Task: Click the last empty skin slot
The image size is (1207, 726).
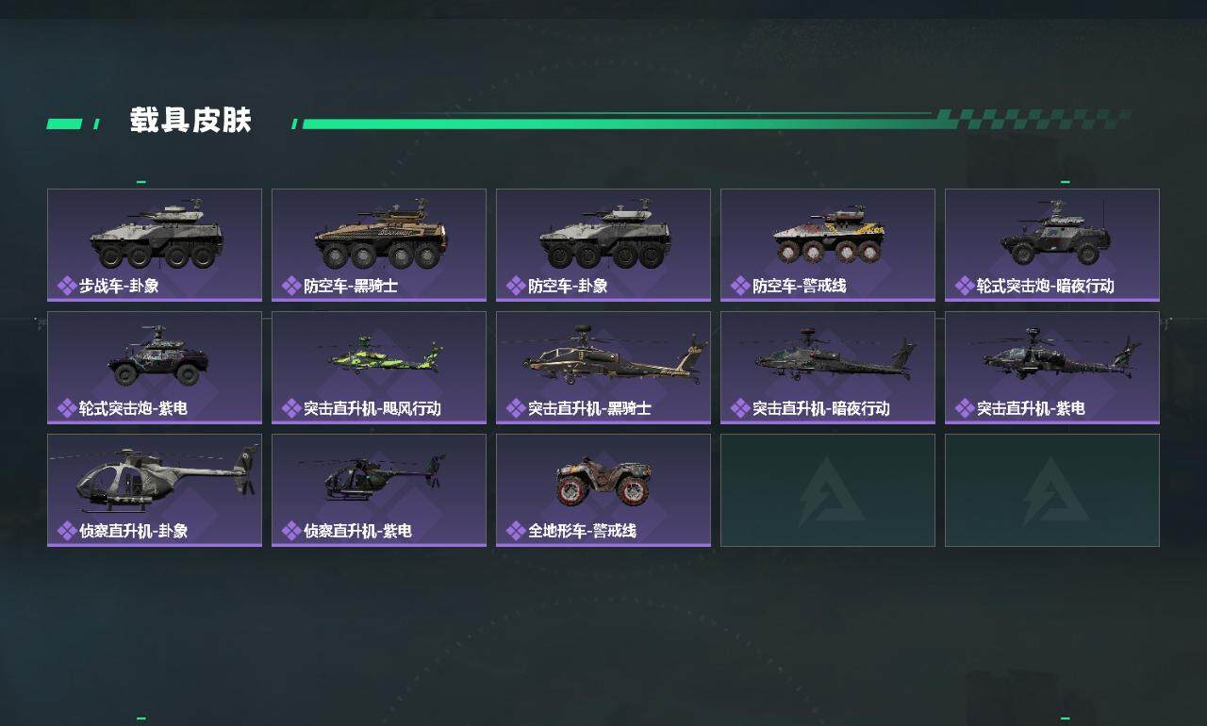Action: [1052, 490]
